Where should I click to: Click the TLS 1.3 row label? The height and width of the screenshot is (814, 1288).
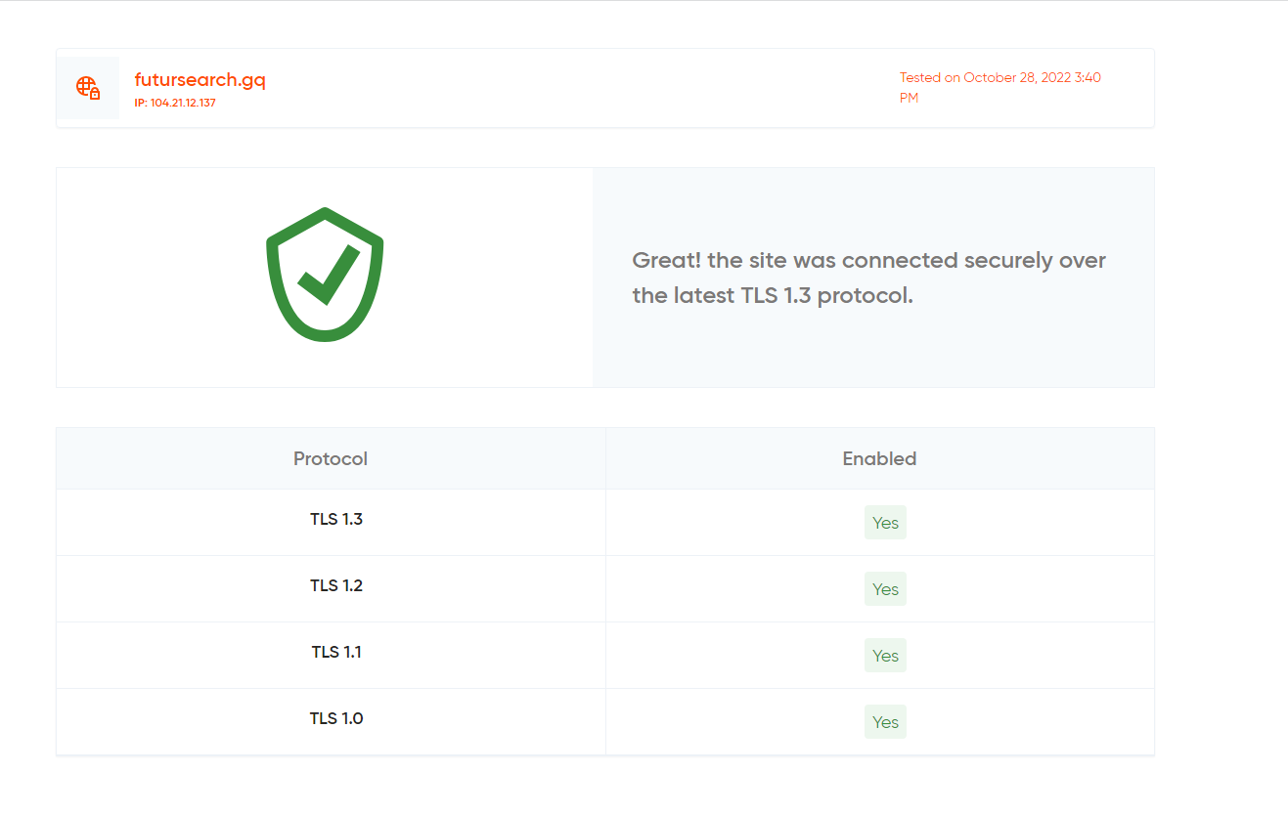tap(335, 519)
